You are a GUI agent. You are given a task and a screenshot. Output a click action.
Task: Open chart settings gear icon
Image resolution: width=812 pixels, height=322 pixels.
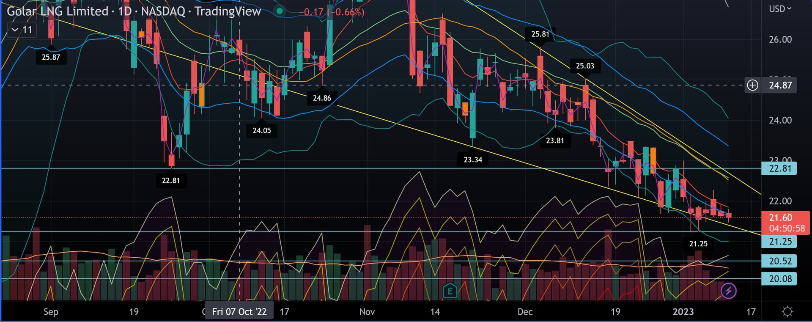pyautogui.click(x=787, y=312)
